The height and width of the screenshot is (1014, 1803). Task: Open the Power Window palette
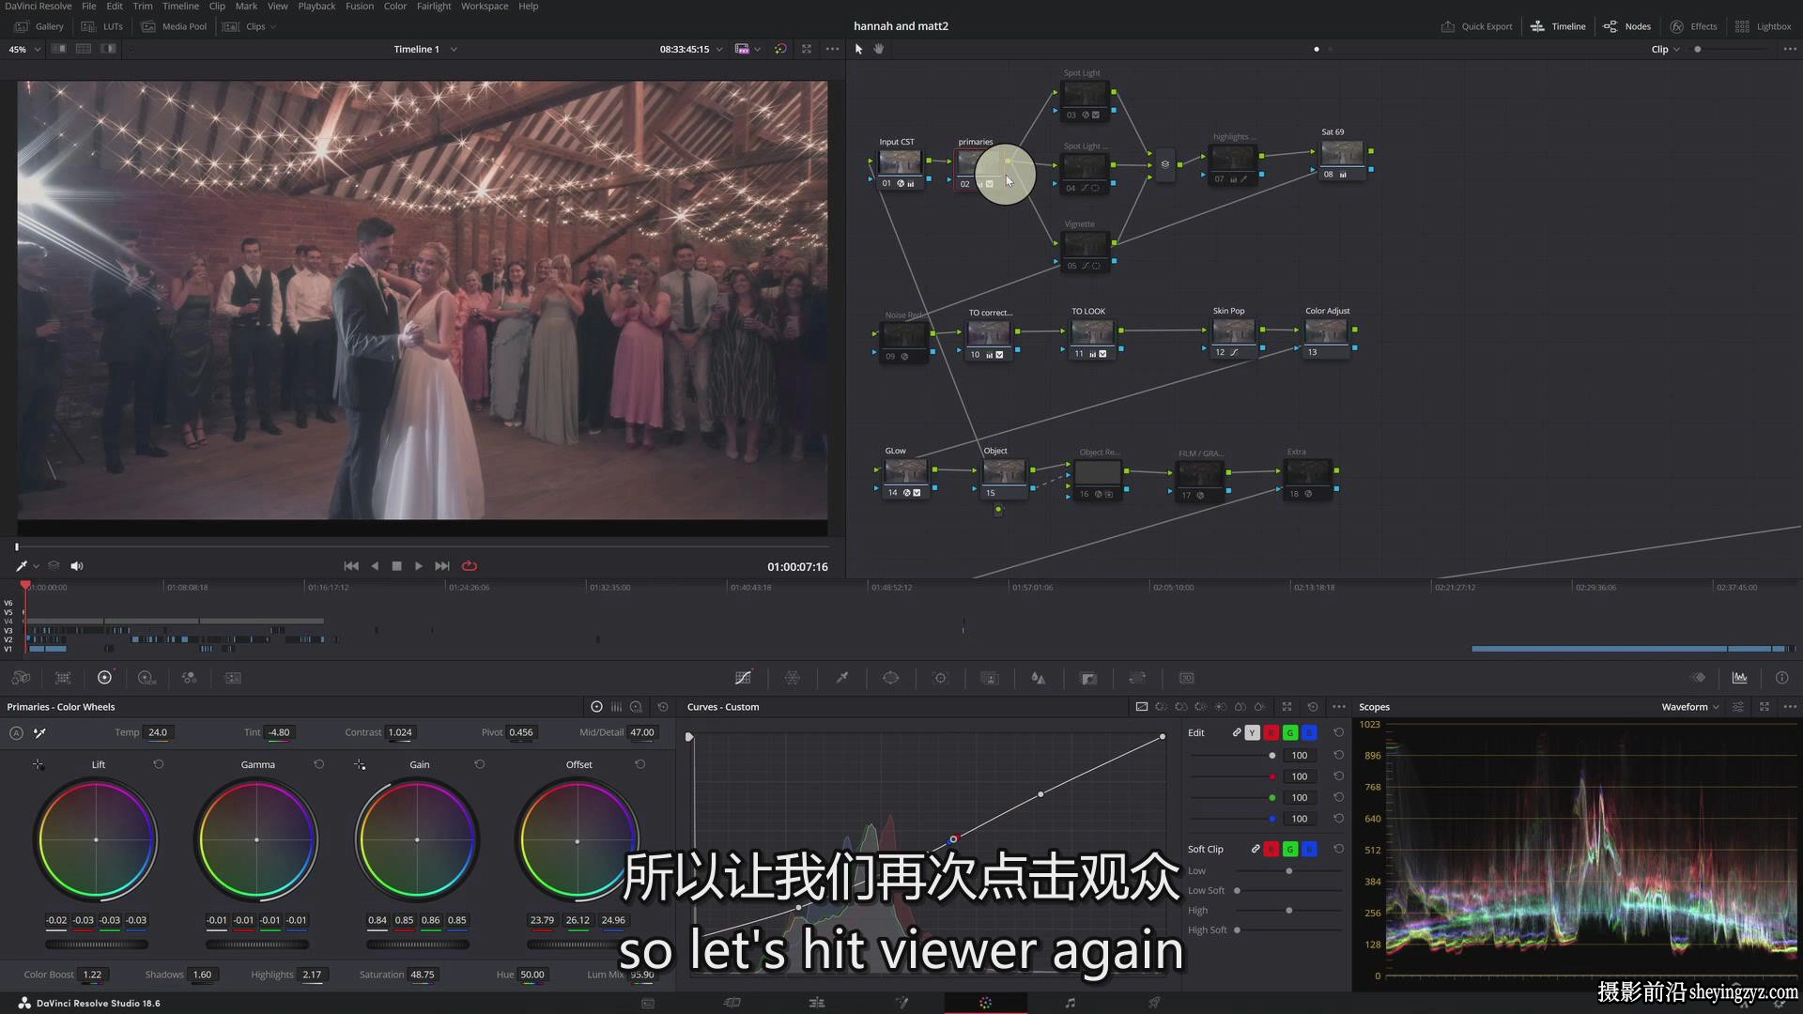[891, 678]
